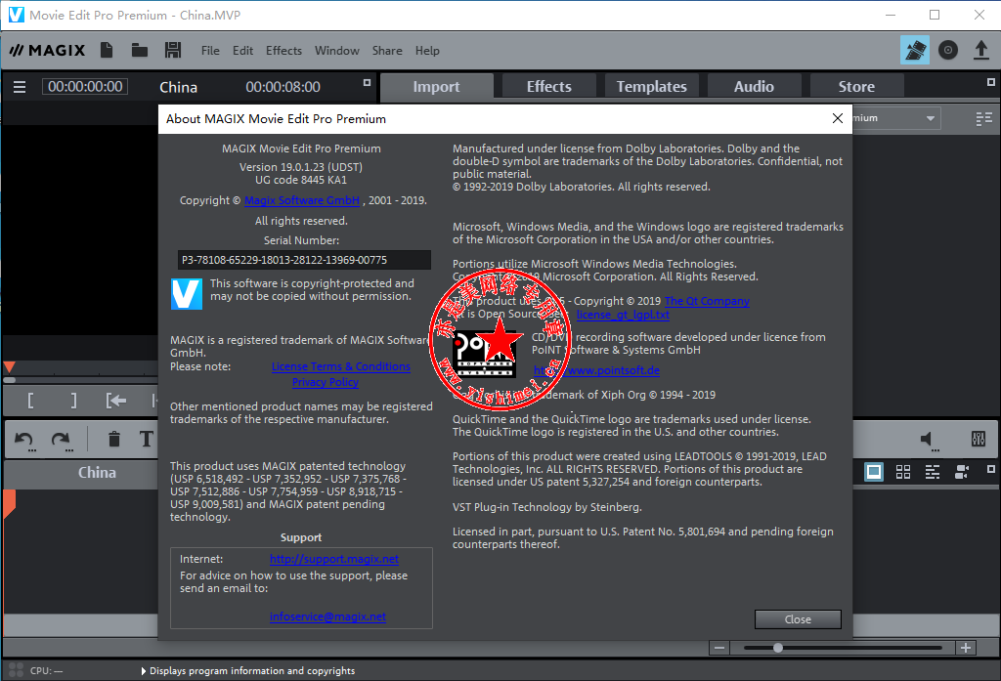Screen dimensions: 1001x681
Task: Set the range start bracket marker
Action: 30,401
